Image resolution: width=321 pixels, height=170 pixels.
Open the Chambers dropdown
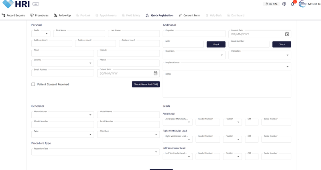tap(128, 134)
